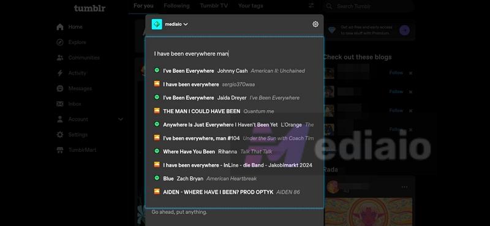Select AIDEN - WHERE HAVE I BEEN? result
This screenshot has width=490, height=226.
235,192
